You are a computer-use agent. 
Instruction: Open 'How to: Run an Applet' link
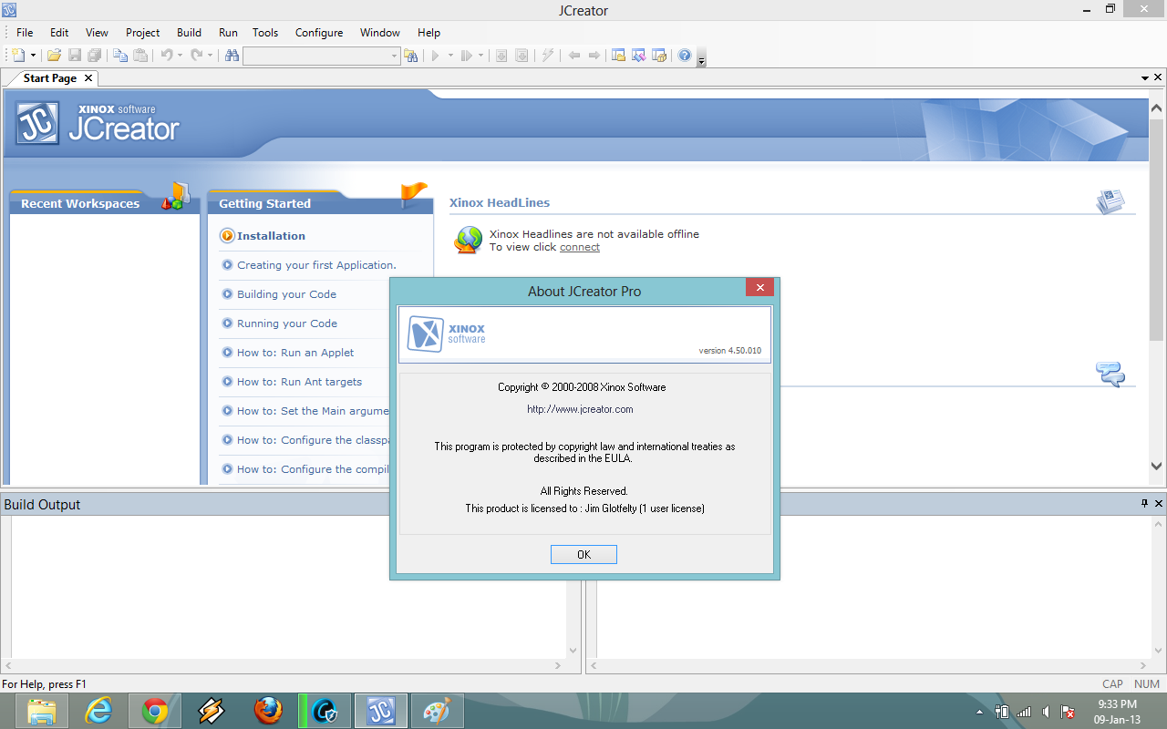(295, 353)
